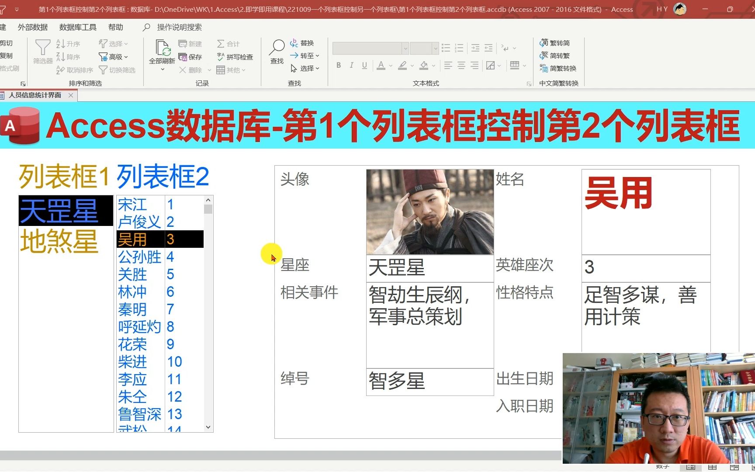Toggle bold text formatting
Viewport: 755px width, 472px height.
click(338, 65)
